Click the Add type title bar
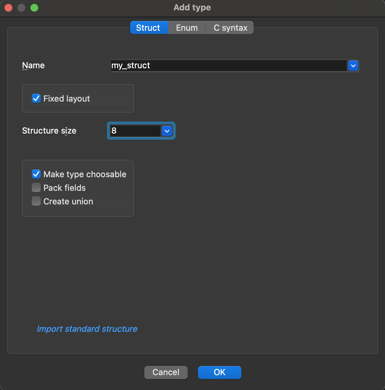Image resolution: width=385 pixels, height=390 pixels. point(192,7)
